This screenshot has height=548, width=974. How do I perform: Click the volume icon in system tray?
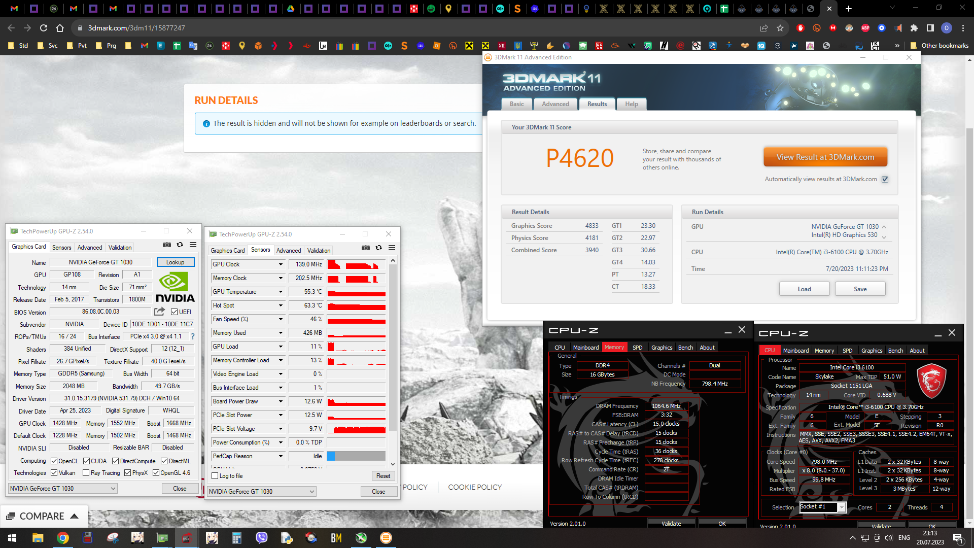point(888,538)
